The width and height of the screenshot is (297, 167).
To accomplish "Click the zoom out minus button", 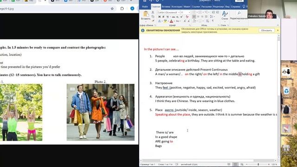I will [x=246, y=164].
